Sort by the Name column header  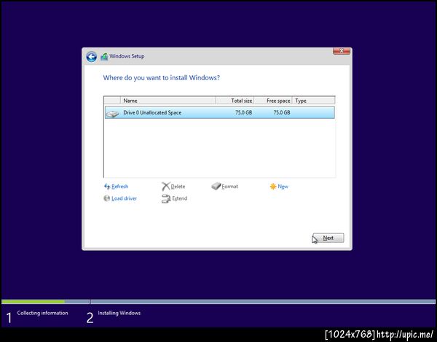168,101
